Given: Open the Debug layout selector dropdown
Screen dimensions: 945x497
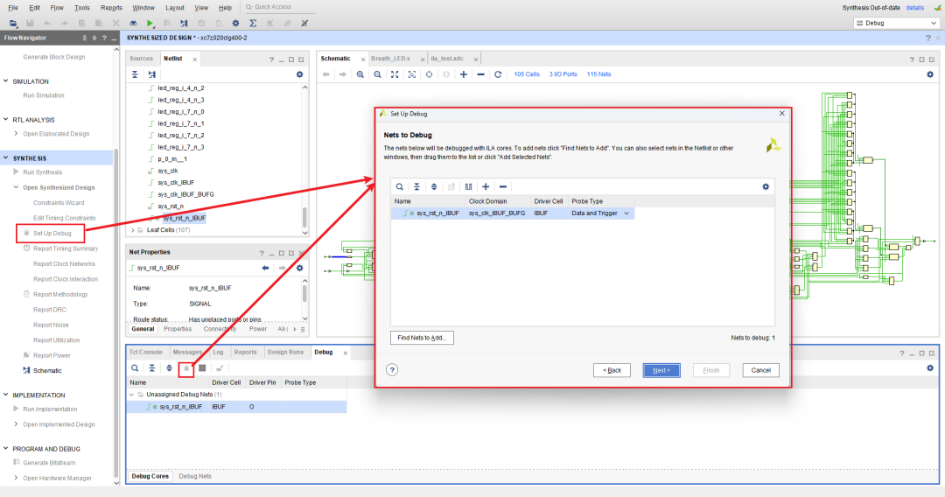Looking at the screenshot, I should pos(896,23).
